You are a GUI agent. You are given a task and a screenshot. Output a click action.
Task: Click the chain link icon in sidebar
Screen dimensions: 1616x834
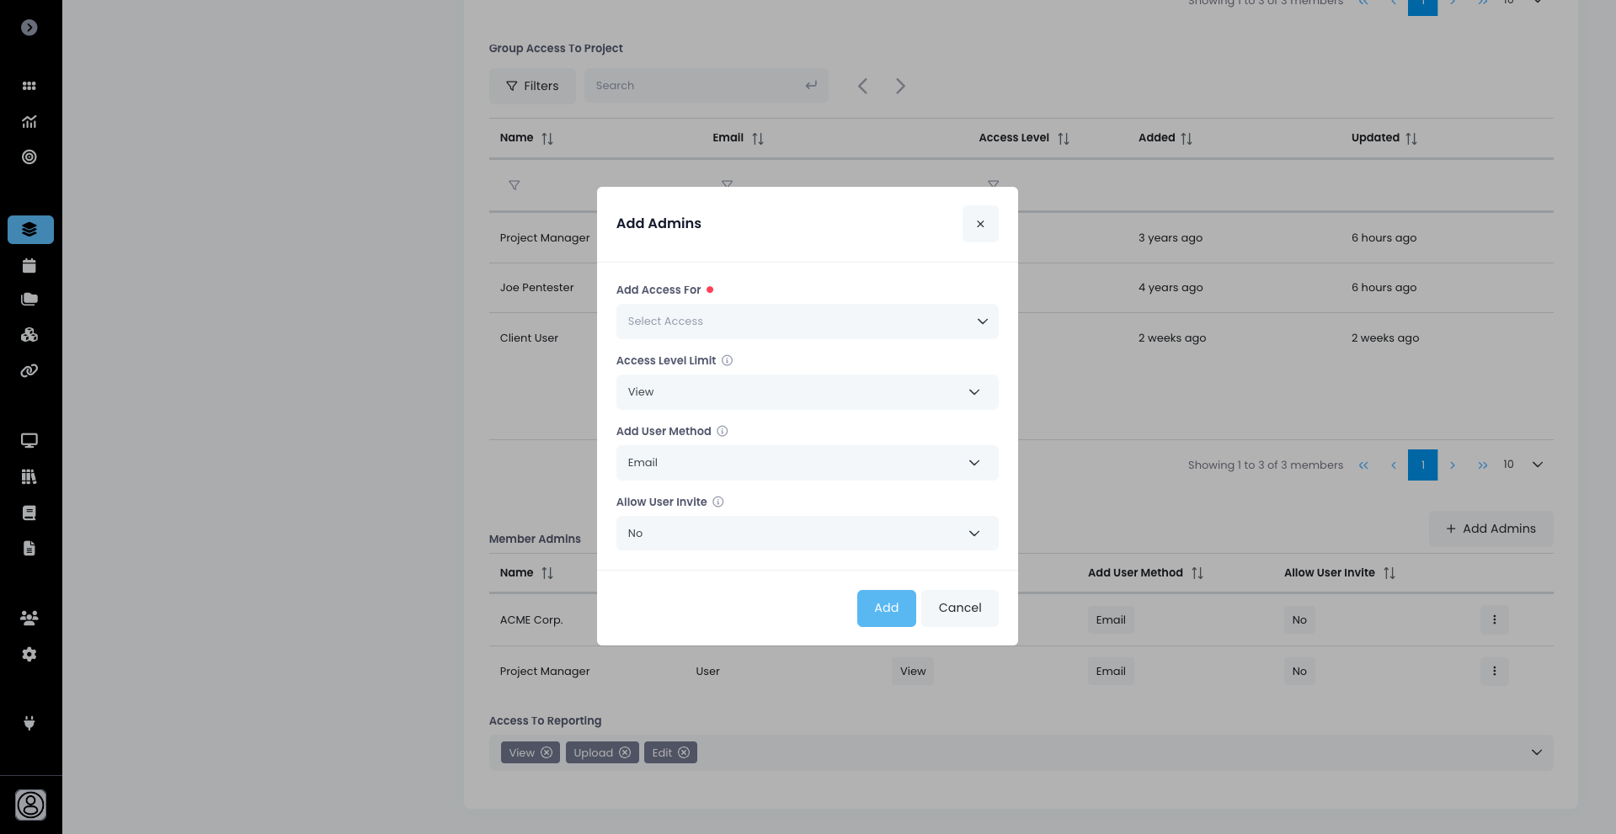pos(29,371)
